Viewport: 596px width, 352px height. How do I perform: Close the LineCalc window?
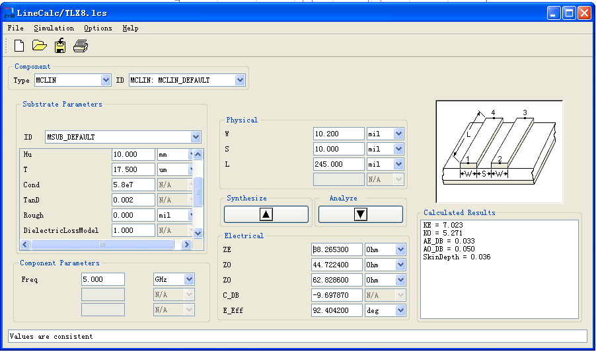[584, 13]
